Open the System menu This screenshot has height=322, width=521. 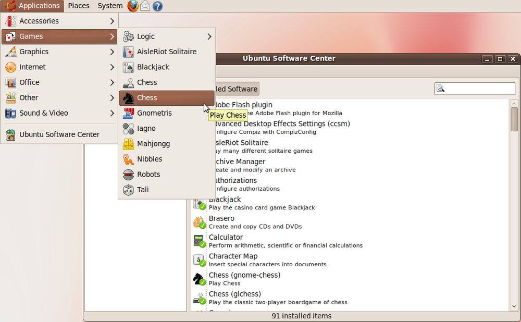[x=110, y=6]
